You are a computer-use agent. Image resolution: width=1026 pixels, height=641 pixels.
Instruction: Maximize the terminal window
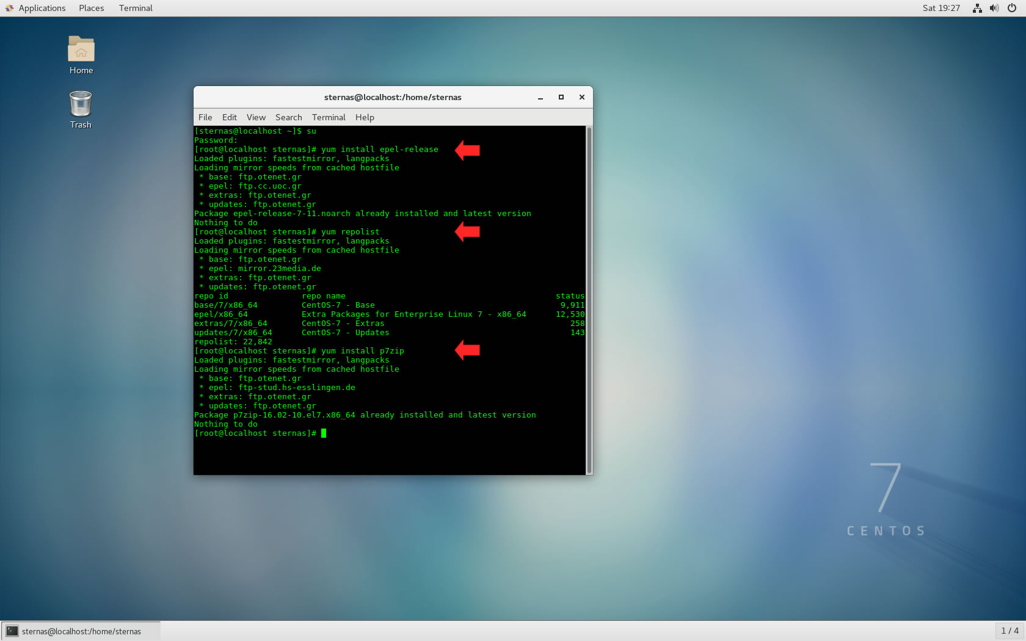(561, 97)
